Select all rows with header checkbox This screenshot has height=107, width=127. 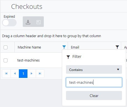(6, 47)
